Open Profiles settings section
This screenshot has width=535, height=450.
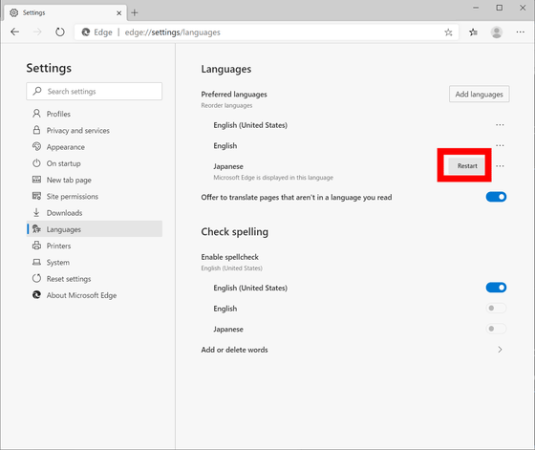click(95, 114)
